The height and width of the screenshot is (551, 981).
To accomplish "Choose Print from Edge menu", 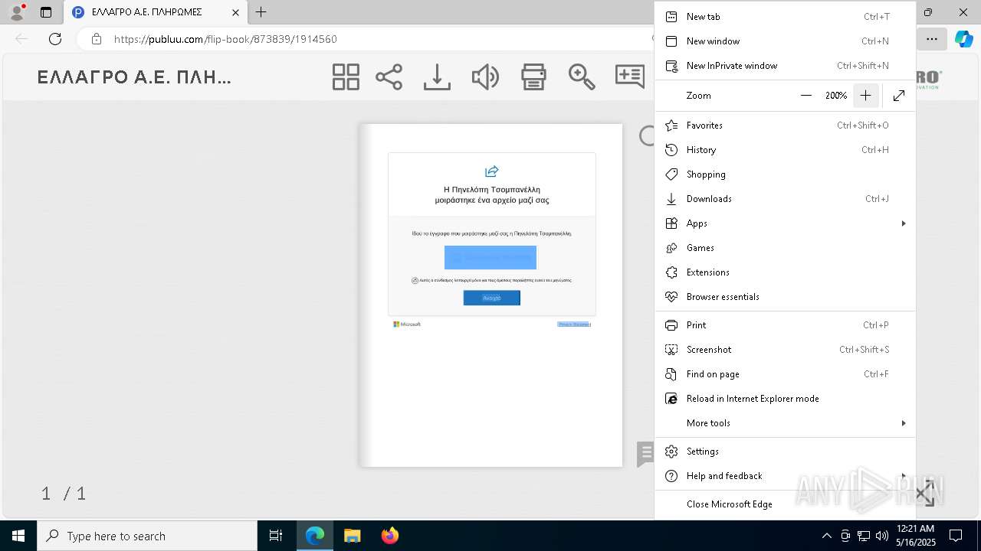I will [x=785, y=325].
